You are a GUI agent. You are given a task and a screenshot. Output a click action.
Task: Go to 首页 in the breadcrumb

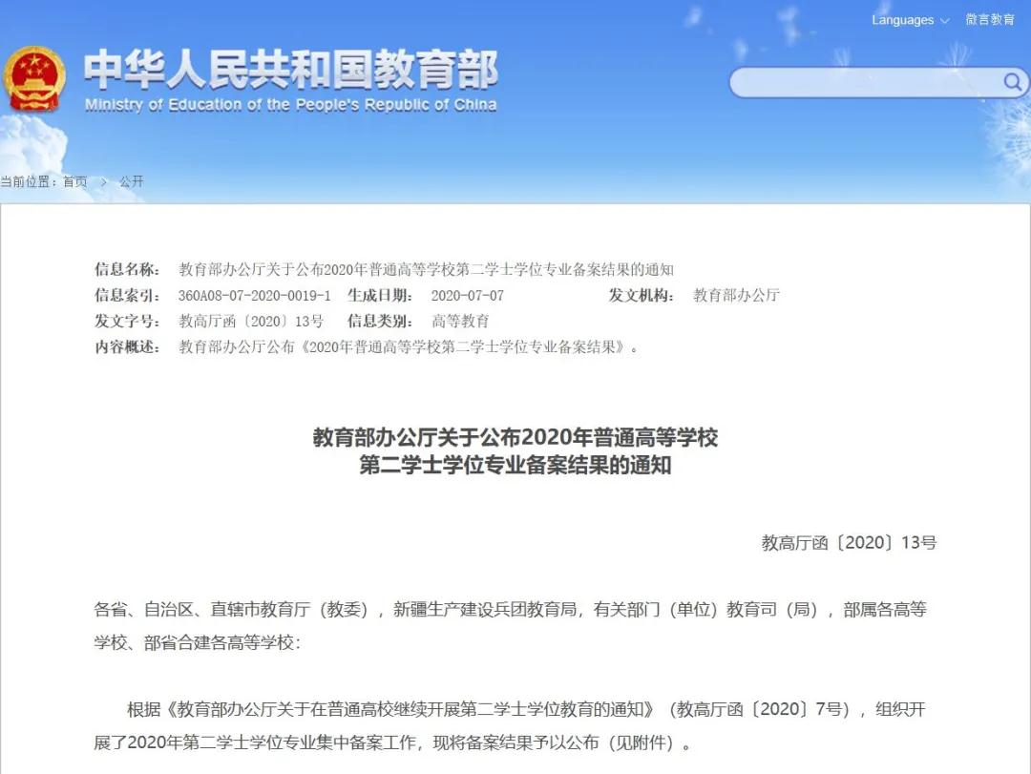point(74,181)
